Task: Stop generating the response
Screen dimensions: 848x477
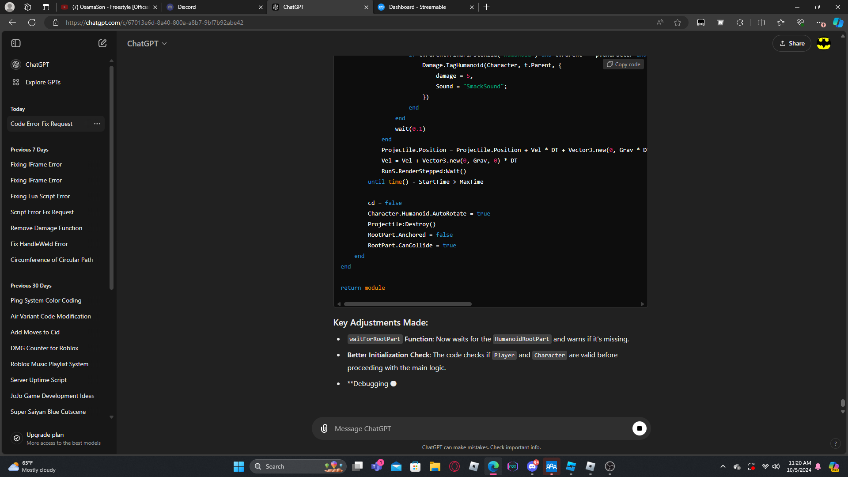Action: [639, 428]
